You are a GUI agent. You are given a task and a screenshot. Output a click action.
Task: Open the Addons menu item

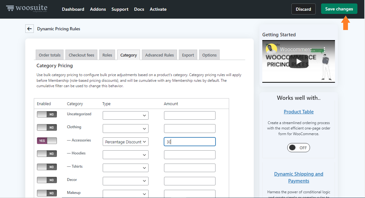pyautogui.click(x=98, y=9)
